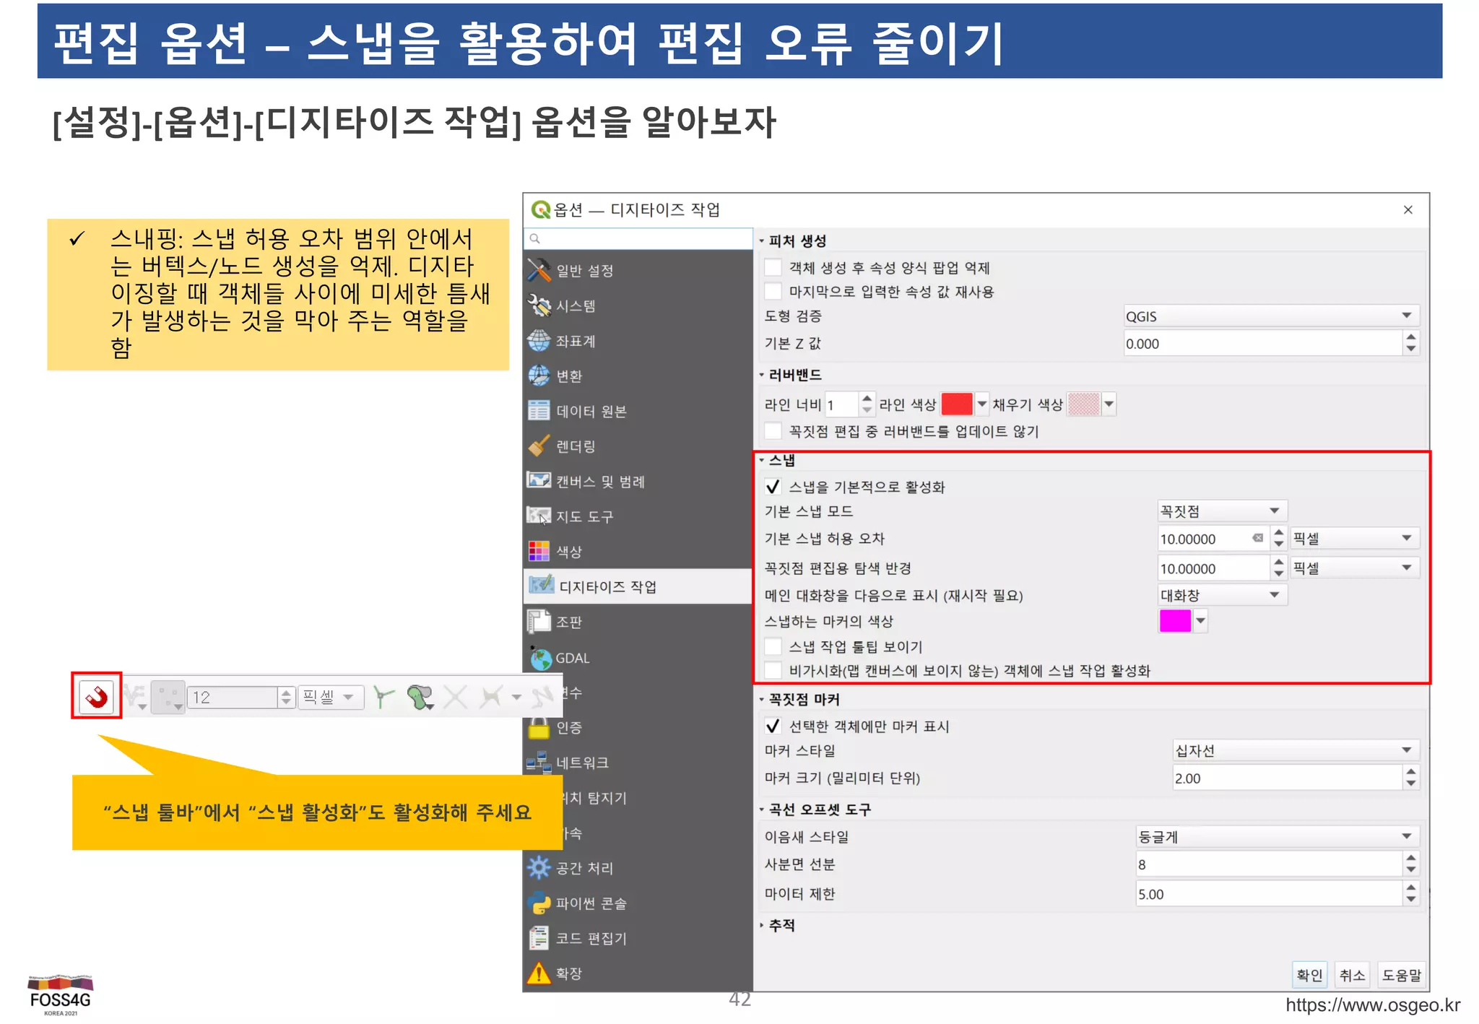Toggle 비가시화 객체에 스냅 작업 활성화 checkbox

(x=773, y=670)
